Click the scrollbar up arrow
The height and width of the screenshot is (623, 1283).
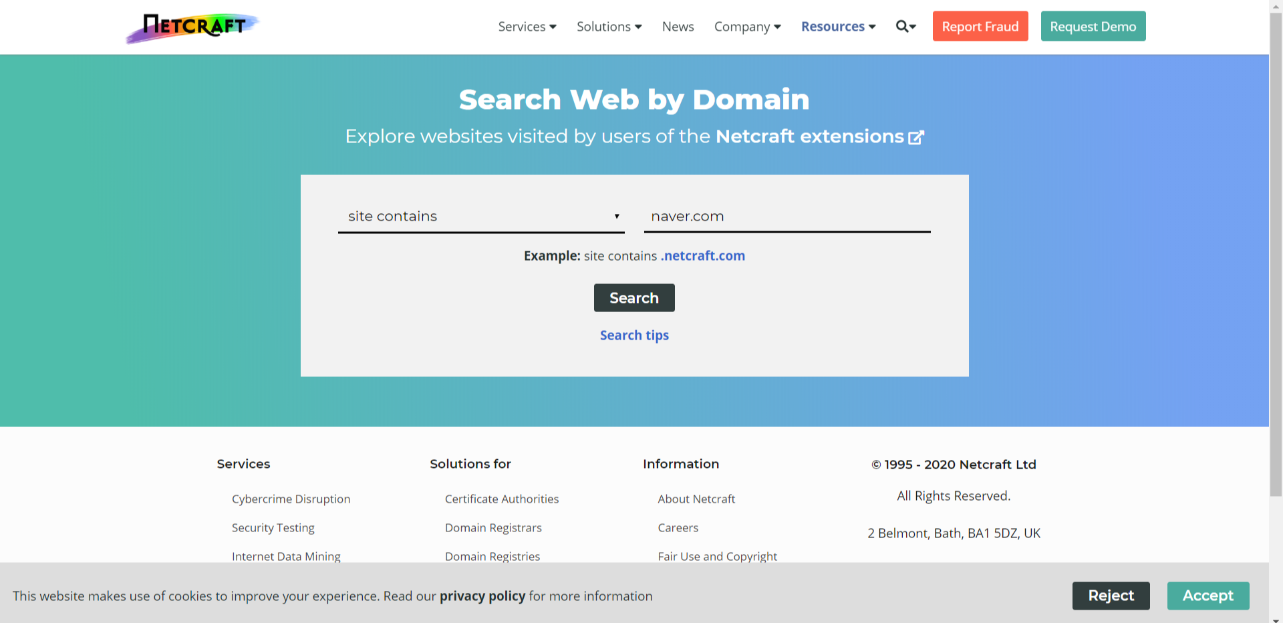pos(1276,5)
